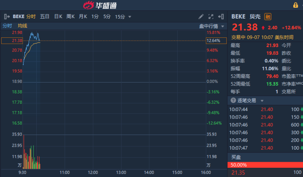This screenshot has width=303, height=177.
Task: Open the 逐笔交易 dropdown arrow
Action: (262, 101)
